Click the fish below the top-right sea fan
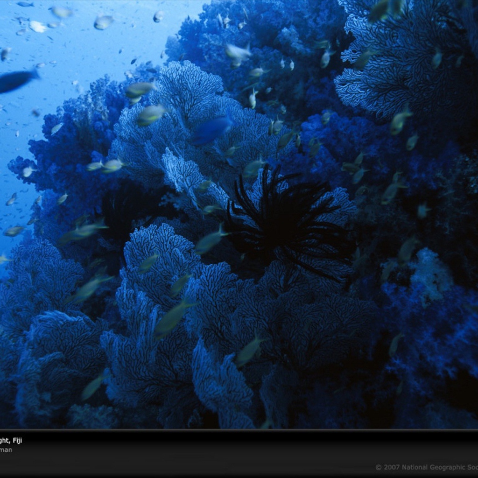The width and height of the screenshot is (478, 478). [400, 121]
